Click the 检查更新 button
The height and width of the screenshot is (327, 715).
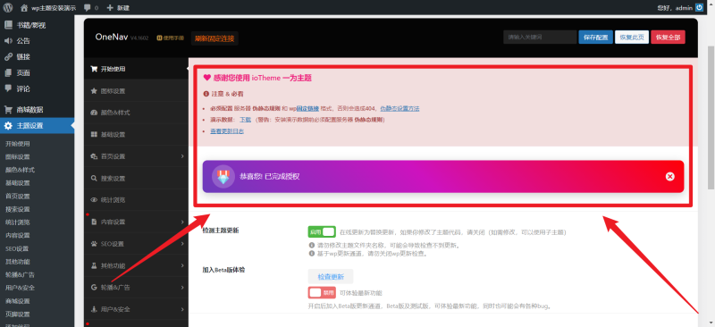(331, 276)
